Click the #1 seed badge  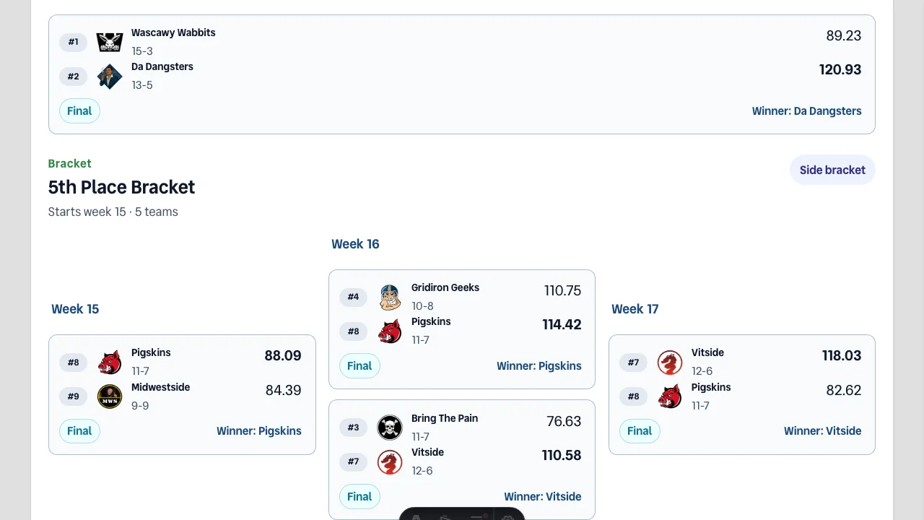(x=74, y=42)
